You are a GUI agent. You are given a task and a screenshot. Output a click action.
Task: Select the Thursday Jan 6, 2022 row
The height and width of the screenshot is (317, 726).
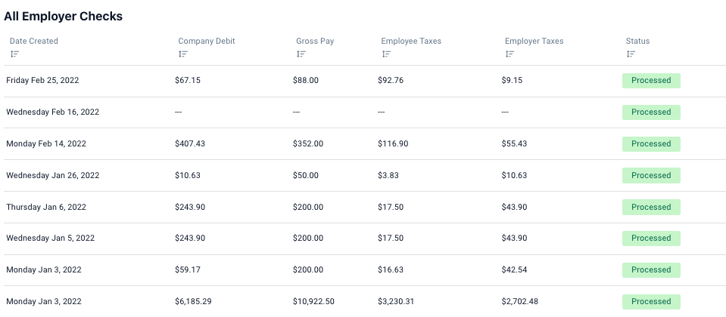coord(365,207)
